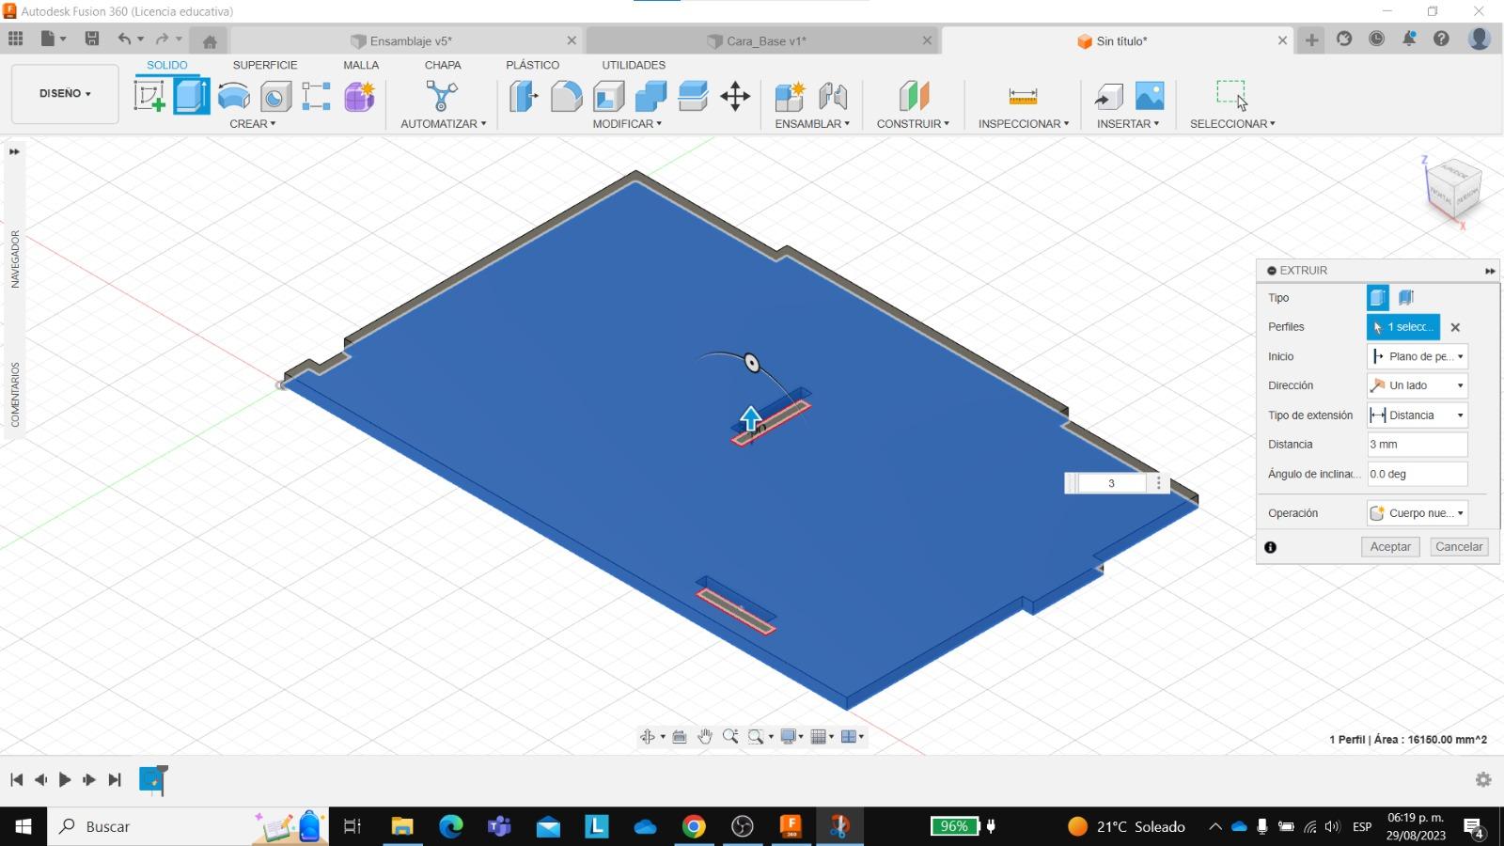Click the Insert Derive icon
The width and height of the screenshot is (1504, 846).
1109,96
